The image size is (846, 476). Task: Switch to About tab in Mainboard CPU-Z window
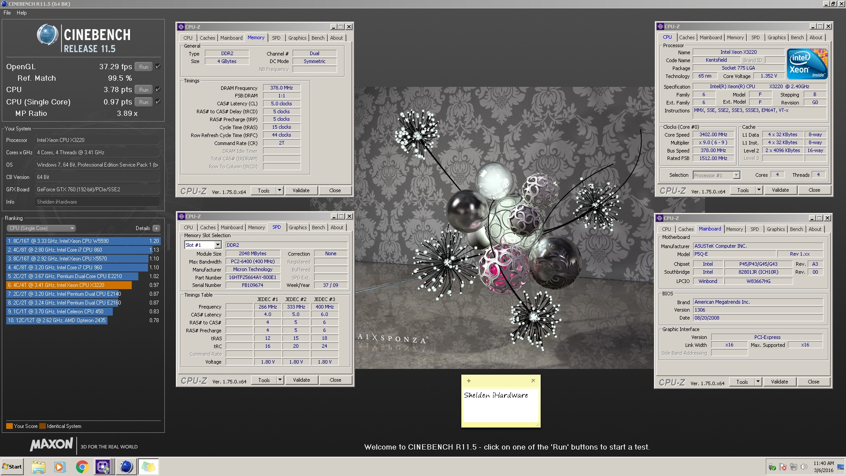(815, 229)
